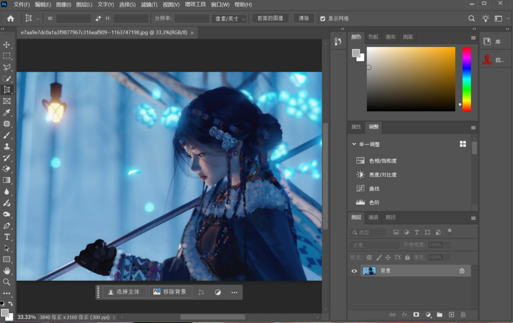This screenshot has width=513, height=323.
Task: Collapse the 单一调整 section
Action: [x=354, y=144]
